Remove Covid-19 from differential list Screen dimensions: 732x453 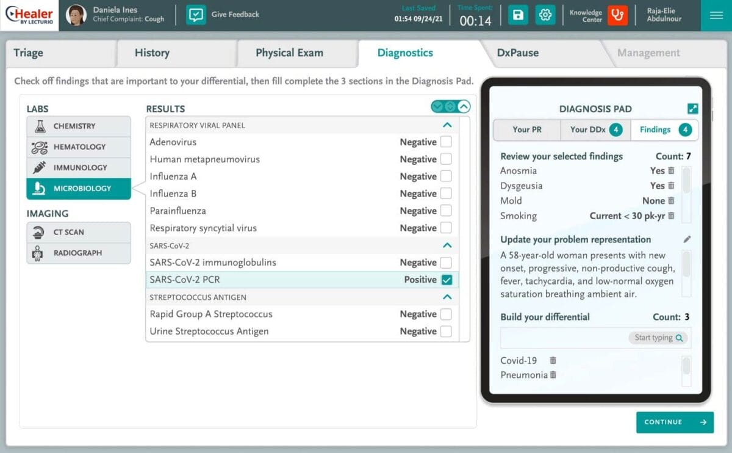click(553, 360)
